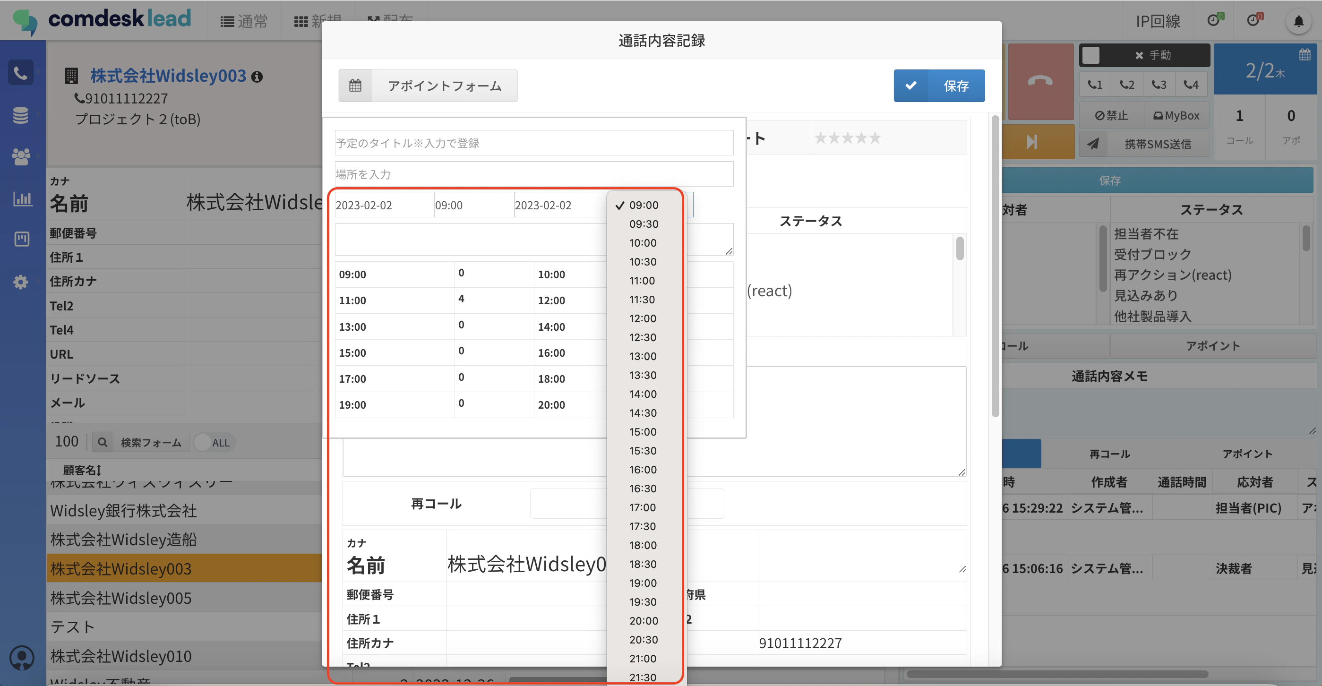Click the red hang-up phone button
The image size is (1322, 686).
1040,81
